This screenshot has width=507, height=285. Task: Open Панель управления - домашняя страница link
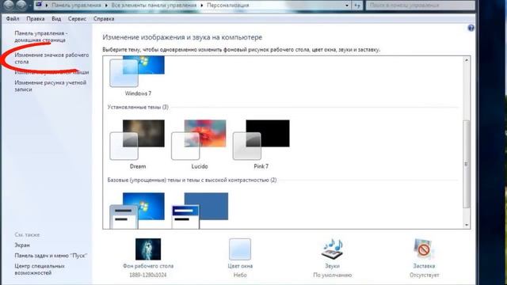point(40,36)
